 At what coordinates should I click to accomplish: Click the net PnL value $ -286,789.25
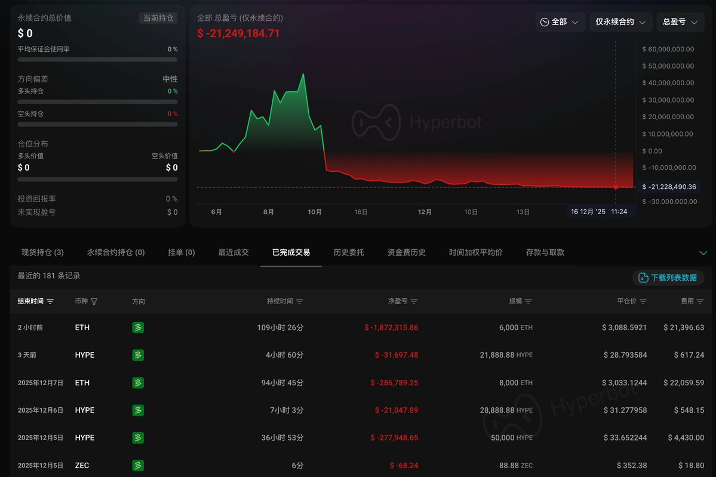[394, 383]
